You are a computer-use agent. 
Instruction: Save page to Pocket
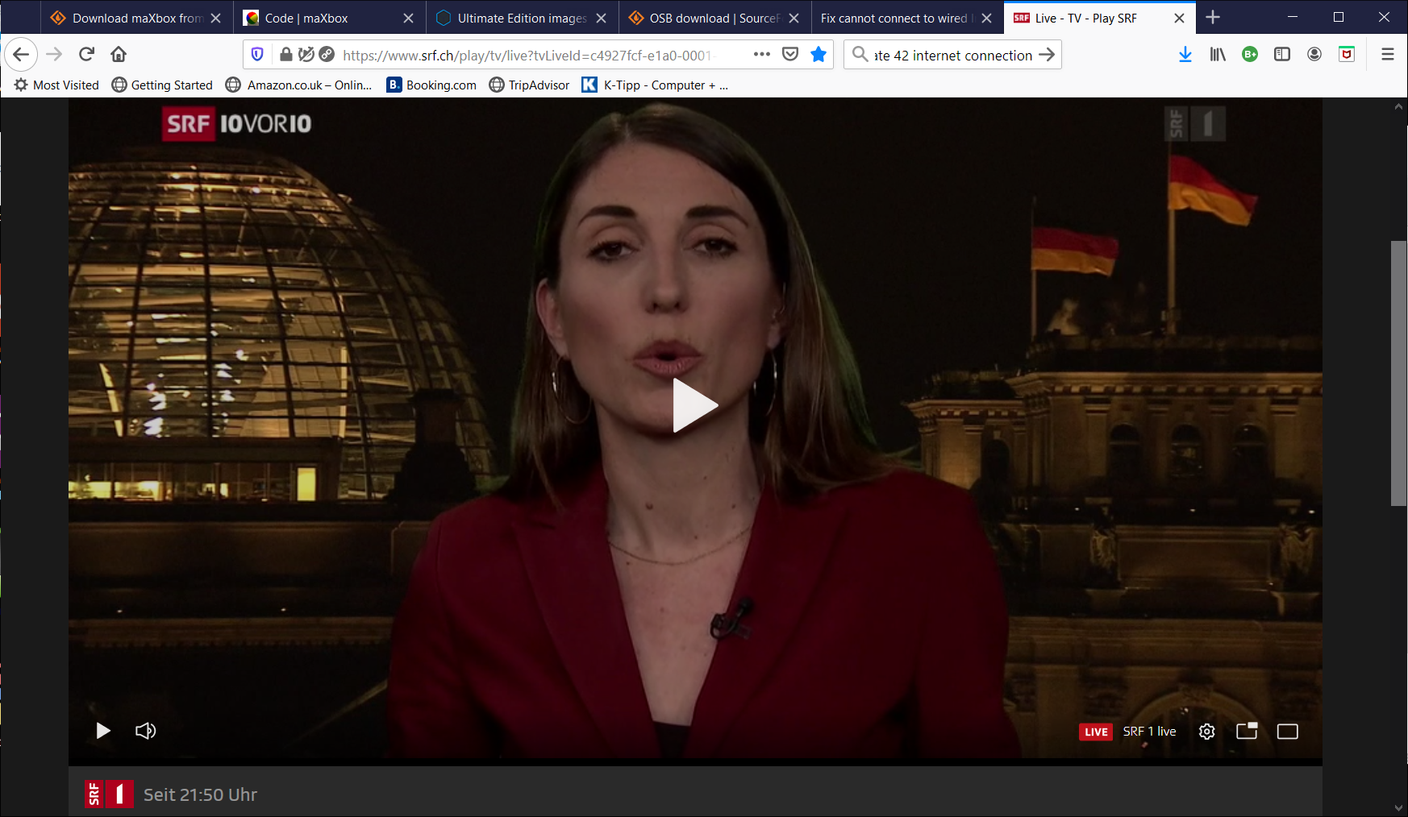(x=790, y=54)
